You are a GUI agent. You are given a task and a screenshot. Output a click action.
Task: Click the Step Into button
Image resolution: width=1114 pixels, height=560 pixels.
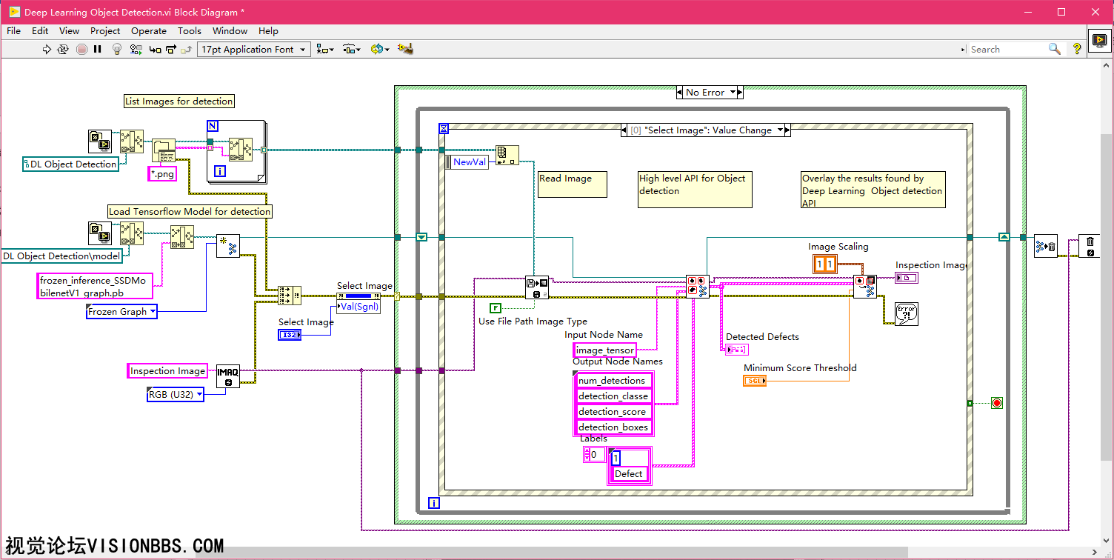click(154, 50)
